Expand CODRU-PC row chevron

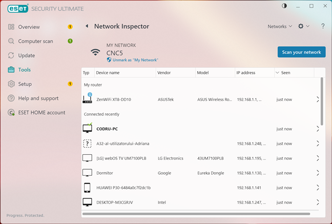pos(318,129)
